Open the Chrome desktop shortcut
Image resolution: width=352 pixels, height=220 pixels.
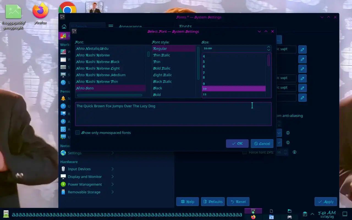click(x=67, y=8)
